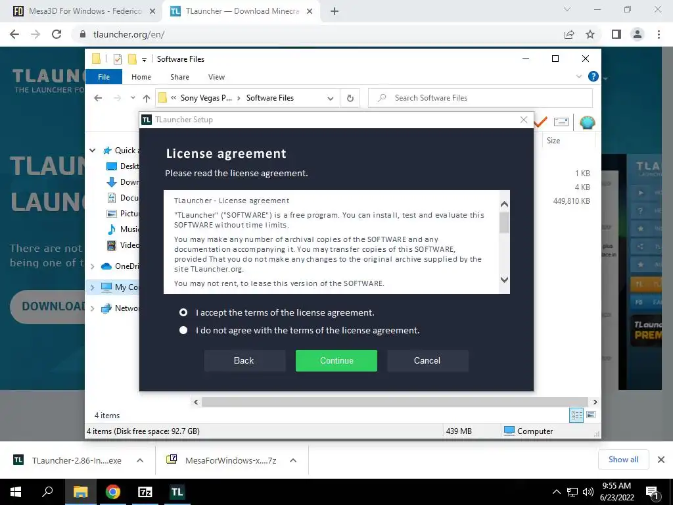Click the Chrome address bar URL

(x=129, y=34)
